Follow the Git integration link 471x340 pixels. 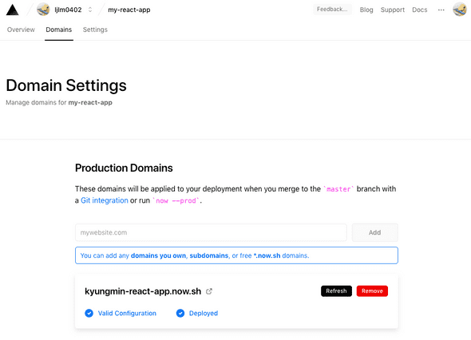tap(105, 200)
